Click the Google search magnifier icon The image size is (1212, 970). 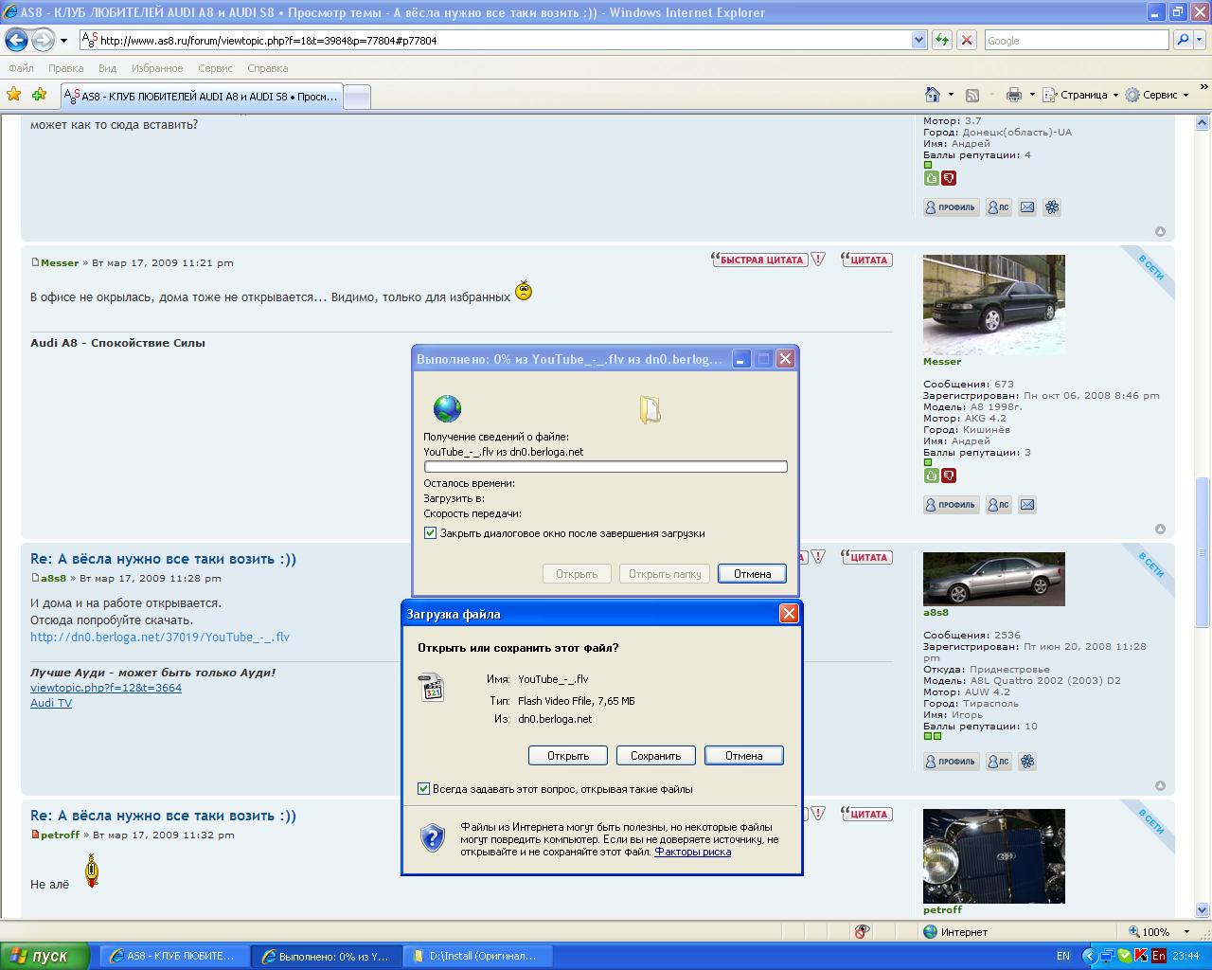tap(1183, 40)
